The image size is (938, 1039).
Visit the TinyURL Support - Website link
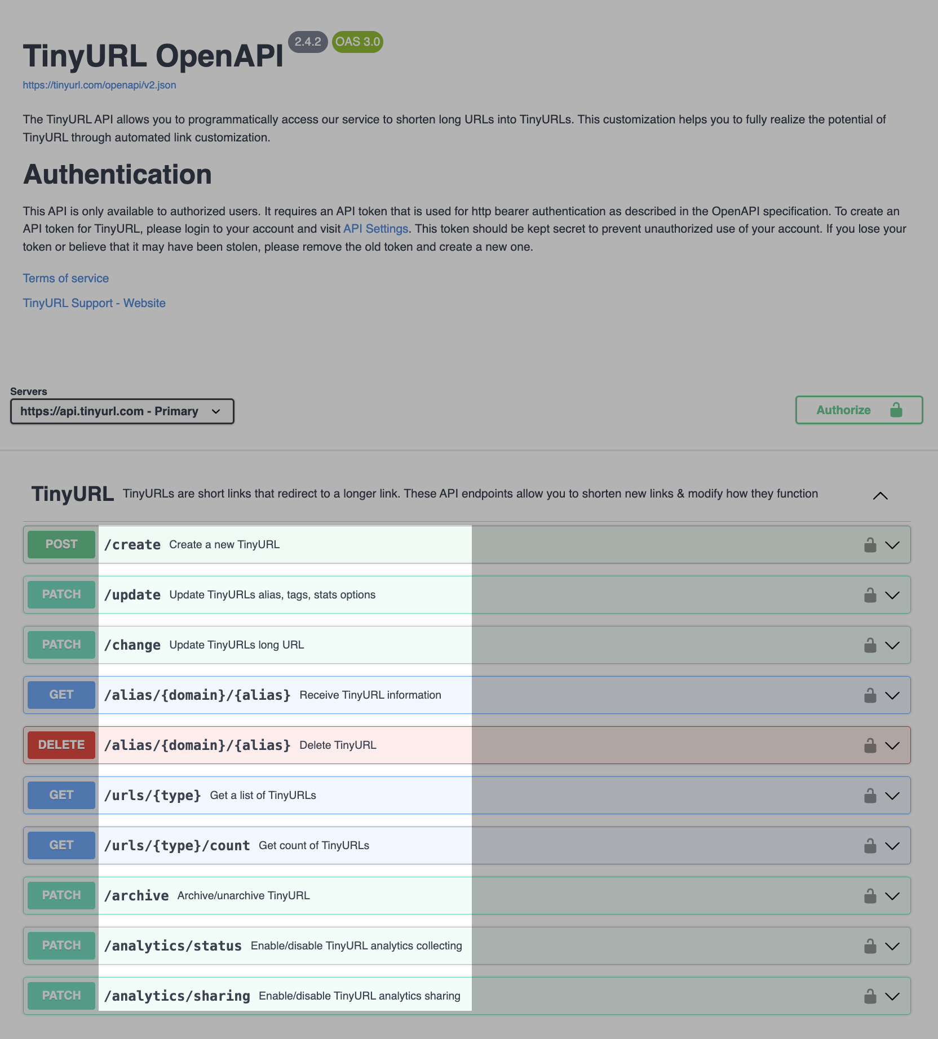pyautogui.click(x=94, y=303)
